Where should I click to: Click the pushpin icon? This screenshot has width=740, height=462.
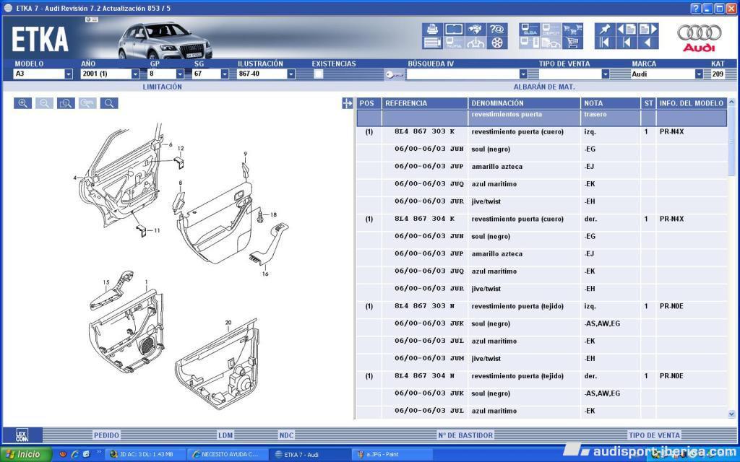click(x=605, y=29)
